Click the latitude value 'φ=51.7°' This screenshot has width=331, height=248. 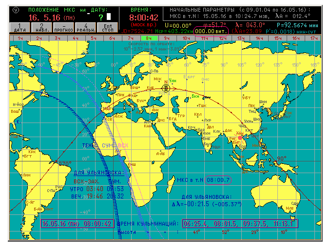coord(214,25)
